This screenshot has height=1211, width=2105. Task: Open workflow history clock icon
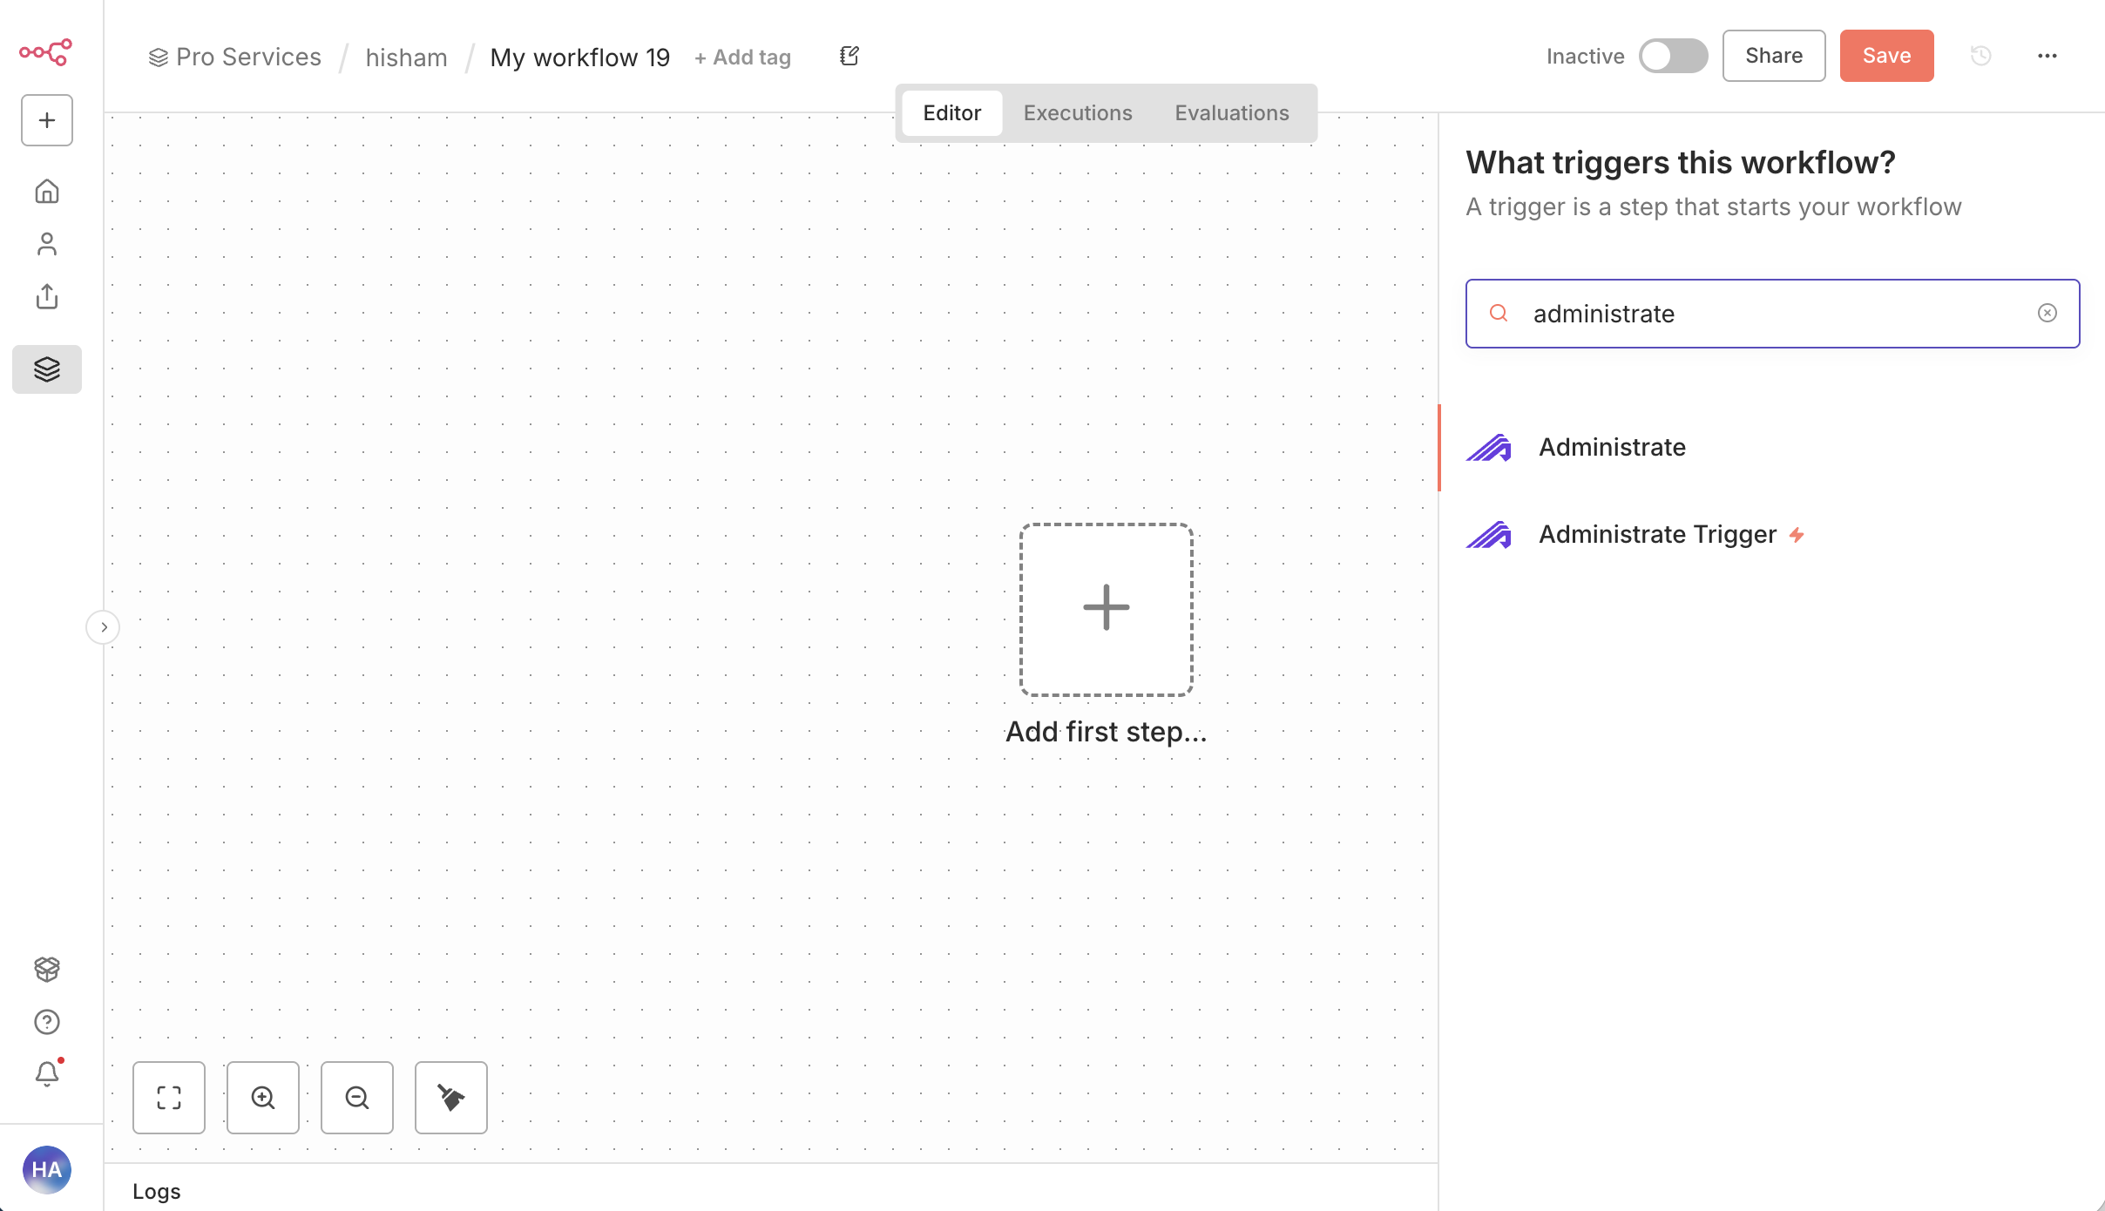coord(1981,56)
